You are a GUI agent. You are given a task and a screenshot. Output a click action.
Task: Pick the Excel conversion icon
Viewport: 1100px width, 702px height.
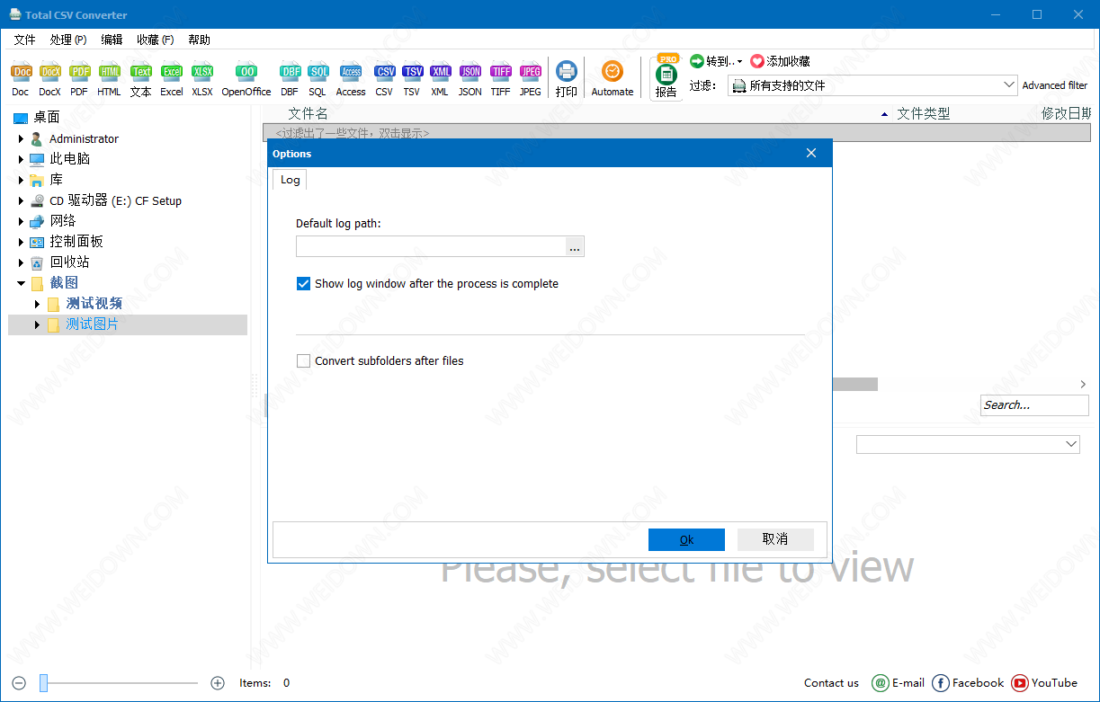coord(172,79)
